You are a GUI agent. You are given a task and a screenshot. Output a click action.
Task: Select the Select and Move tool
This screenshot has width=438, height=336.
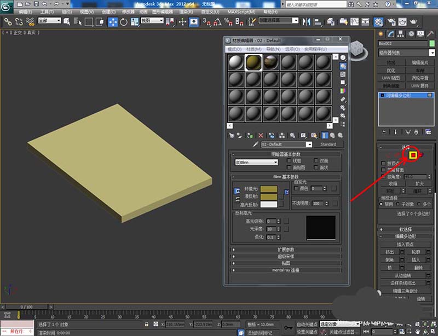(113, 22)
